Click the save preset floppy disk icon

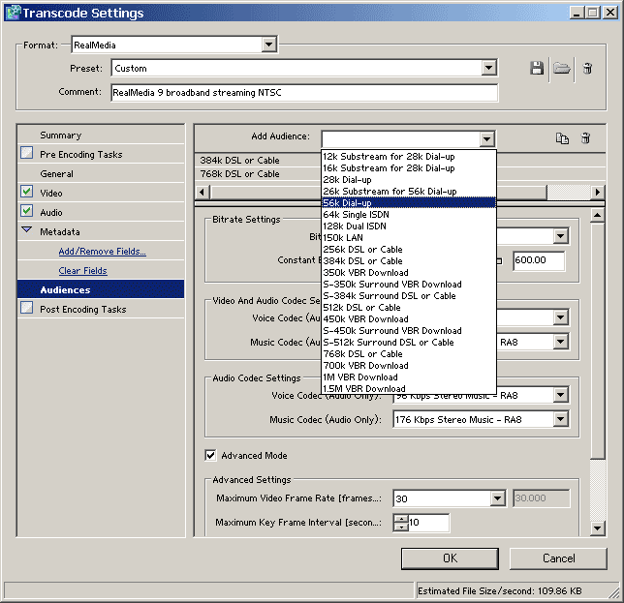click(x=537, y=69)
